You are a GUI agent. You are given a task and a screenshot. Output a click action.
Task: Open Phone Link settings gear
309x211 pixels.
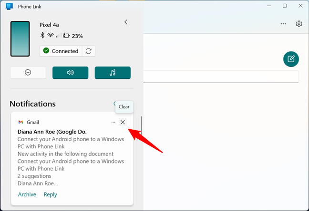(299, 24)
